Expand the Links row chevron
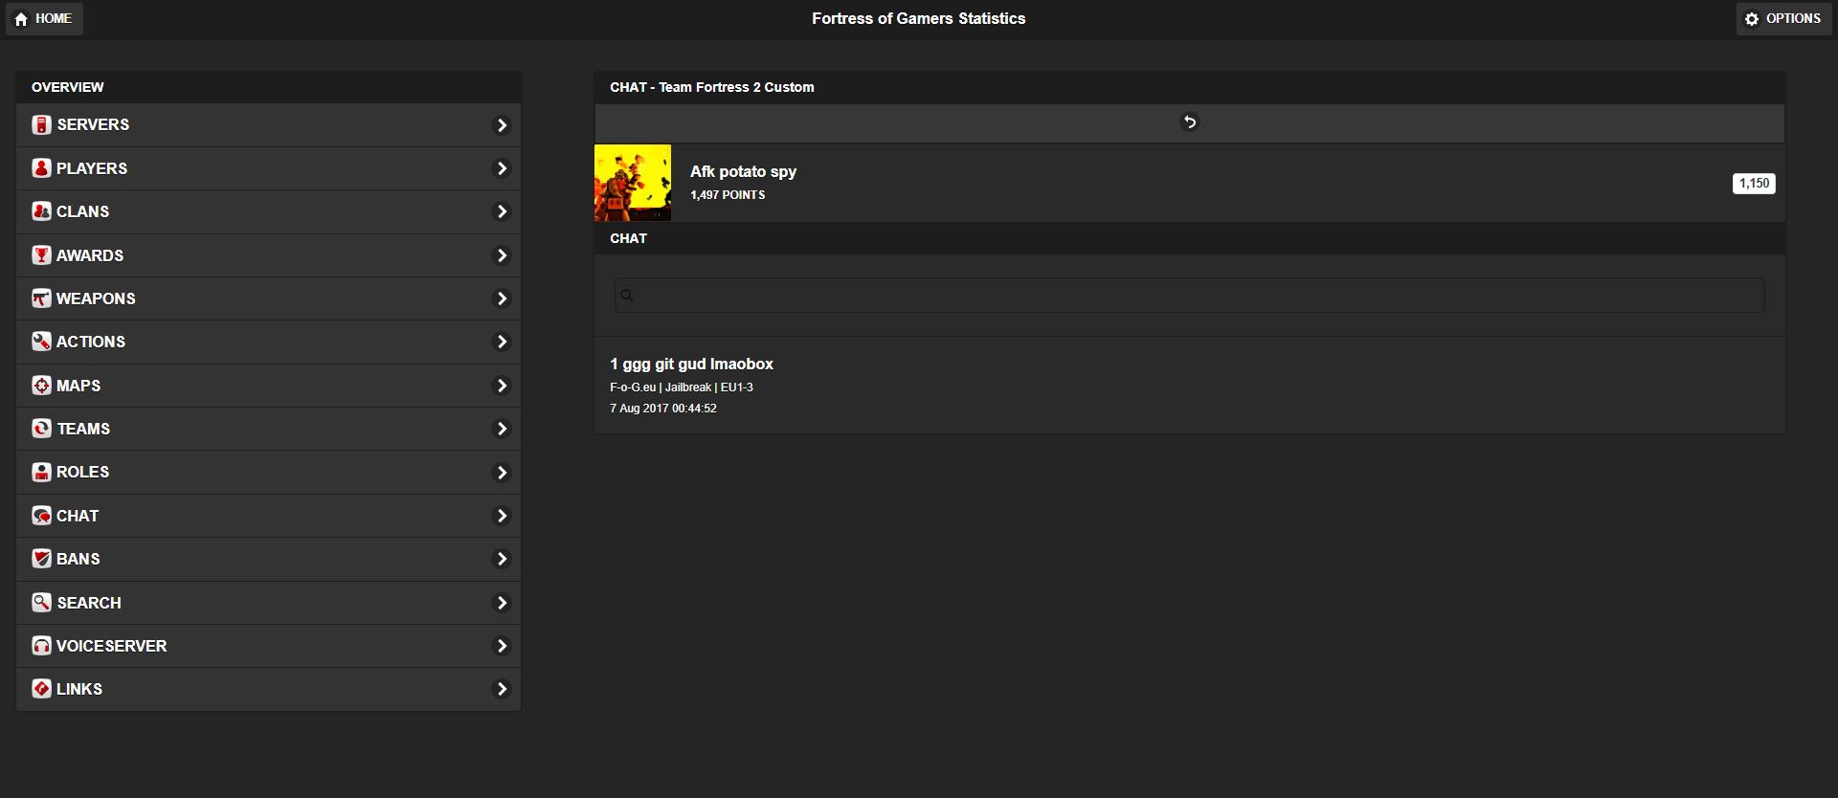This screenshot has height=798, width=1838. click(501, 689)
